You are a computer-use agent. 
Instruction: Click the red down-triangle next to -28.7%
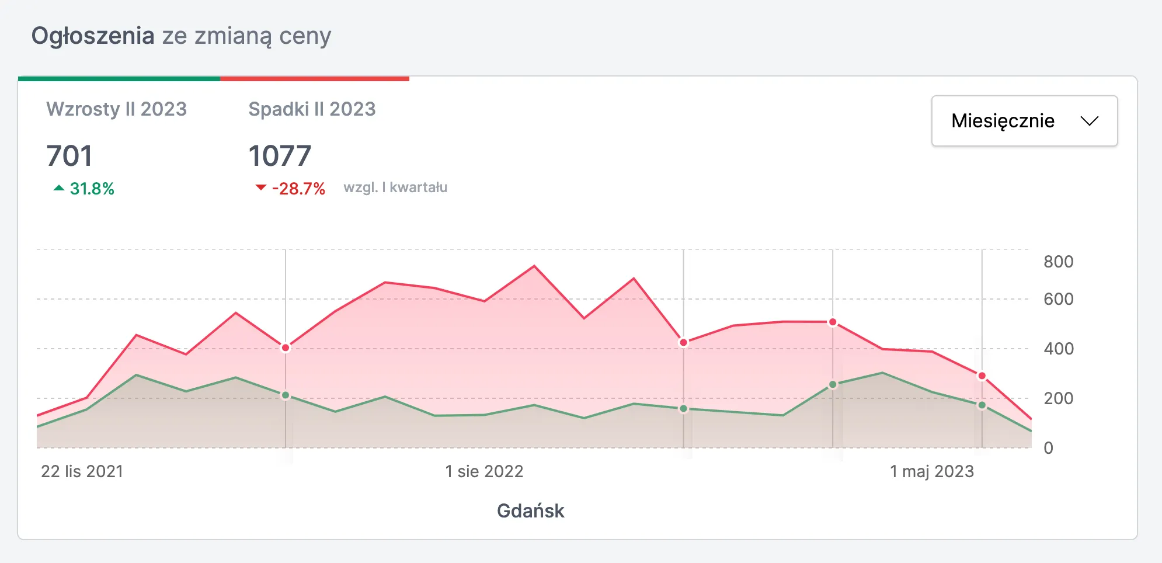click(260, 187)
